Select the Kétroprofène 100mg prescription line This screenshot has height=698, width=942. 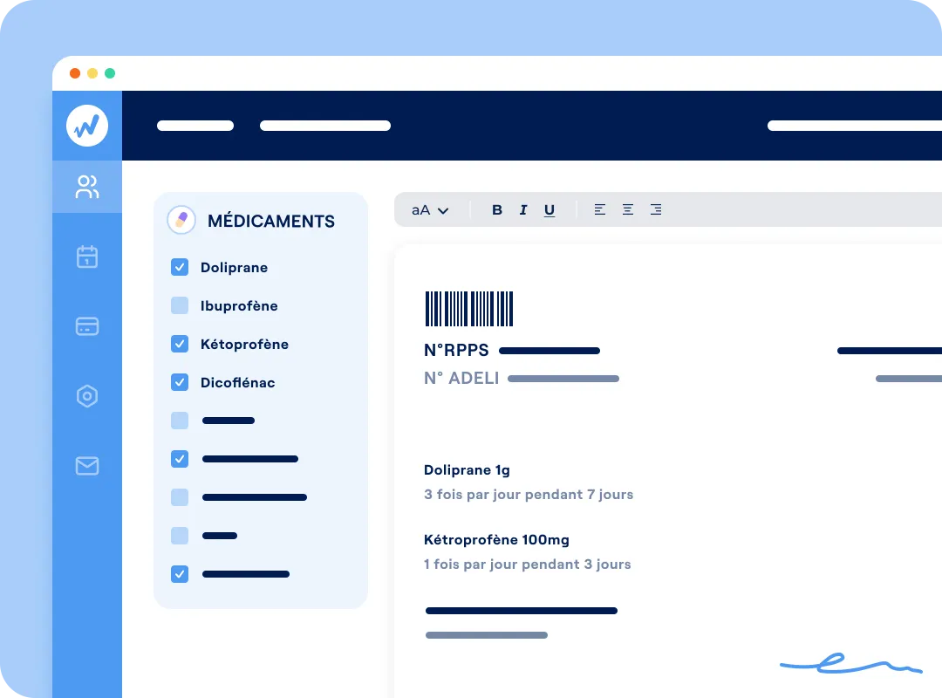pyautogui.click(x=497, y=540)
